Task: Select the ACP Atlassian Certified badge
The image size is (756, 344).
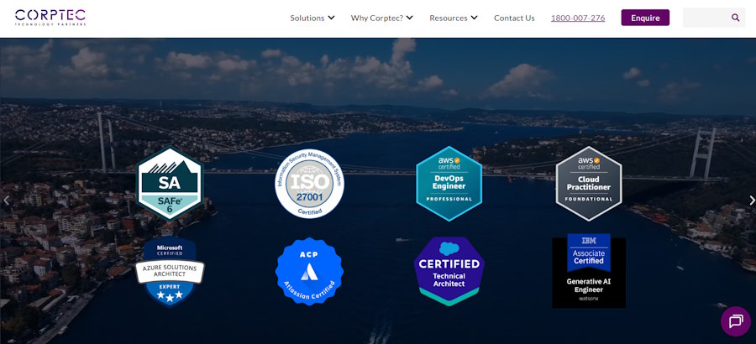Action: [x=309, y=271]
